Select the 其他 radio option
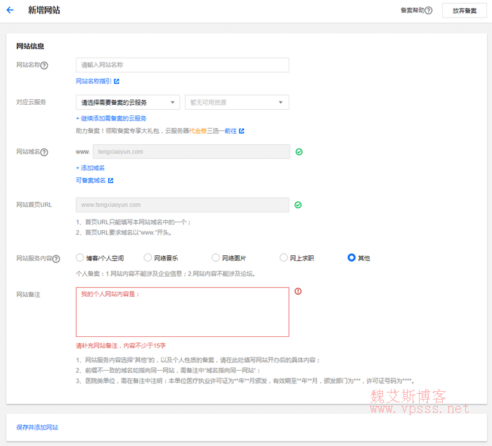 (x=351, y=258)
